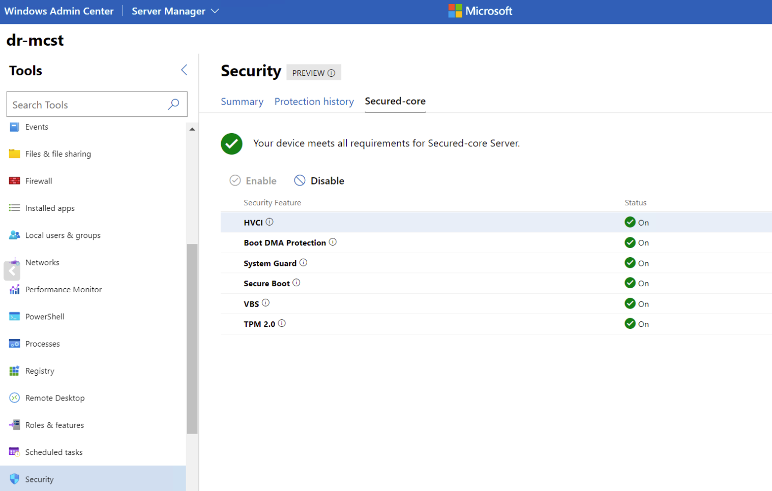Click the Disable button
772x491 pixels.
pyautogui.click(x=319, y=181)
